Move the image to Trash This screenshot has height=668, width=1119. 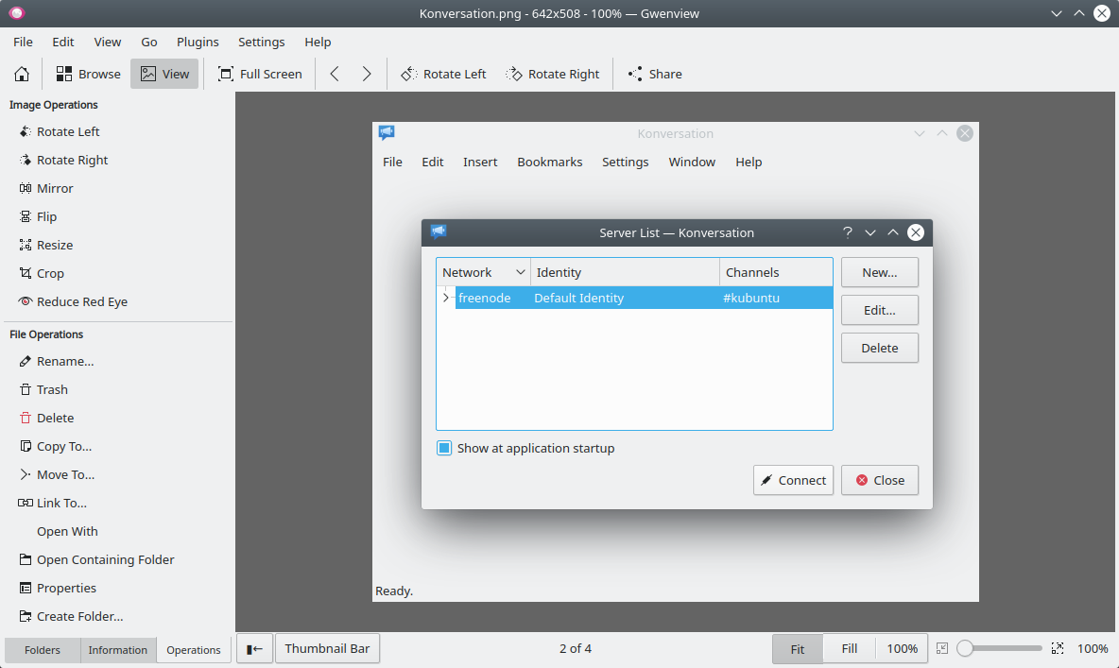pyautogui.click(x=52, y=389)
